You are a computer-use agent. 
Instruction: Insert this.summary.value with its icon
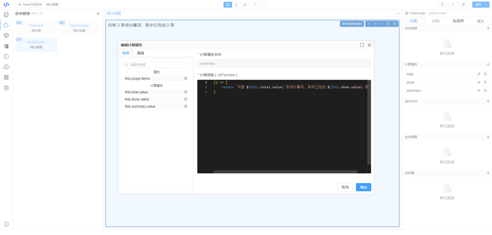186,106
